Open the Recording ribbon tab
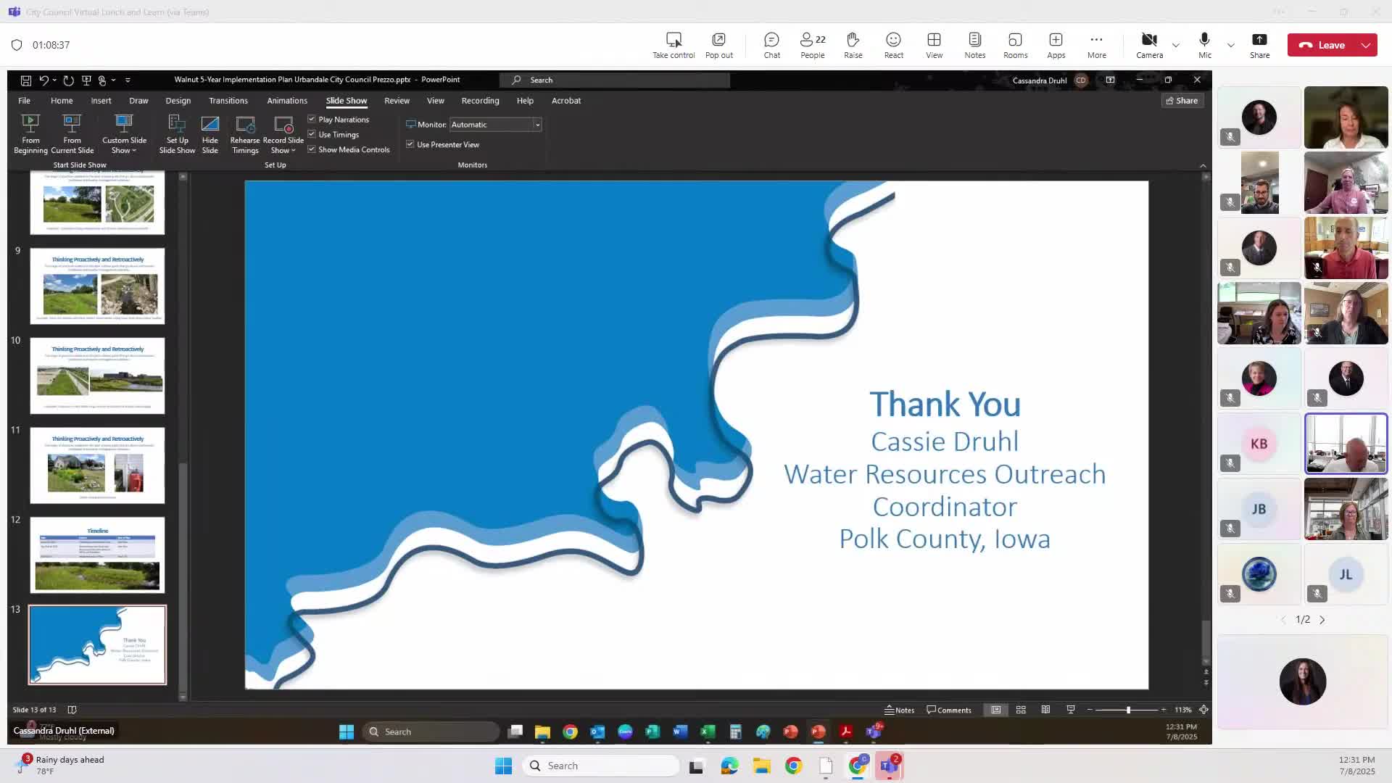Viewport: 1392px width, 783px height. pos(480,101)
